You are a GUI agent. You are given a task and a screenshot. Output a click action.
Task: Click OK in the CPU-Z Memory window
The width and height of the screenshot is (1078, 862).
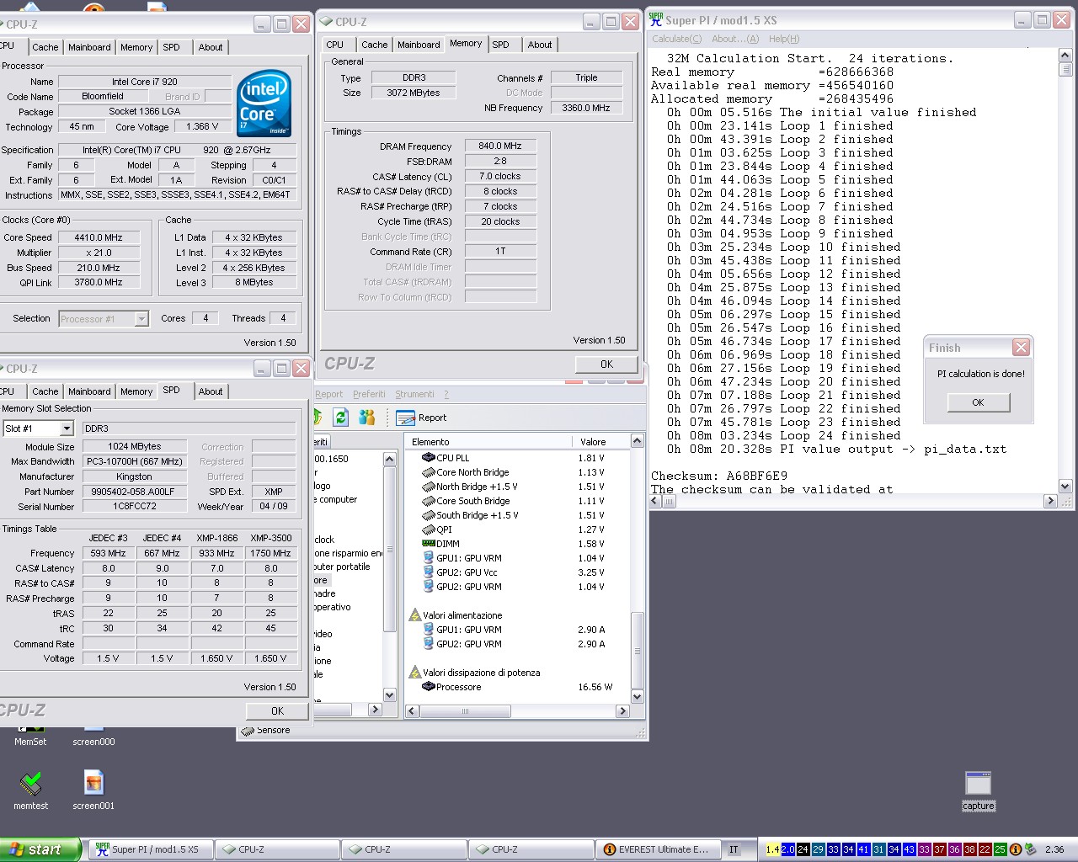(606, 364)
